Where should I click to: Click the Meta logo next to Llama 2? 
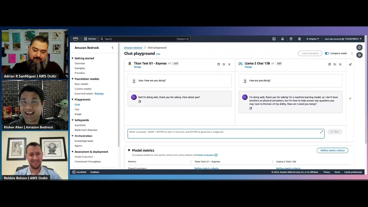pyautogui.click(x=241, y=64)
